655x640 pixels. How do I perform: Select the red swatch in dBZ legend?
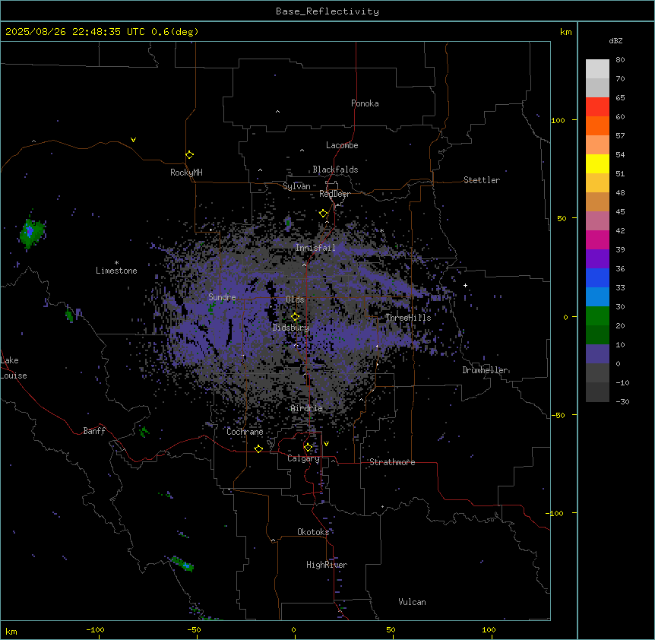(597, 106)
